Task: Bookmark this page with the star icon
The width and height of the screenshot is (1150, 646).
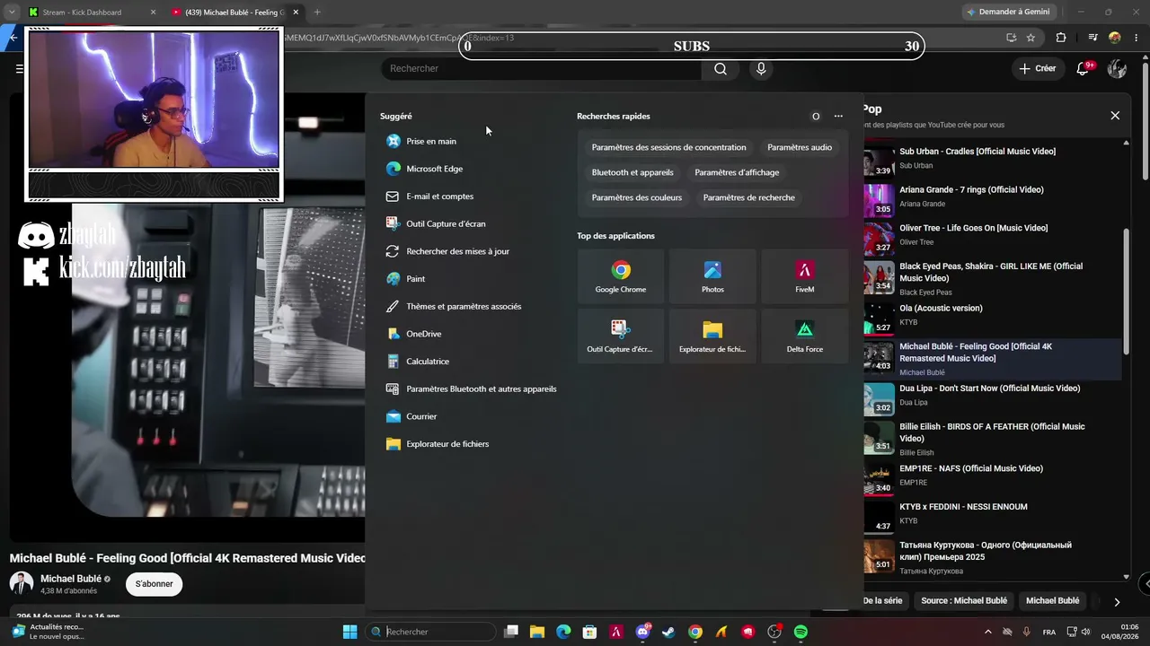Action: click(x=1031, y=38)
